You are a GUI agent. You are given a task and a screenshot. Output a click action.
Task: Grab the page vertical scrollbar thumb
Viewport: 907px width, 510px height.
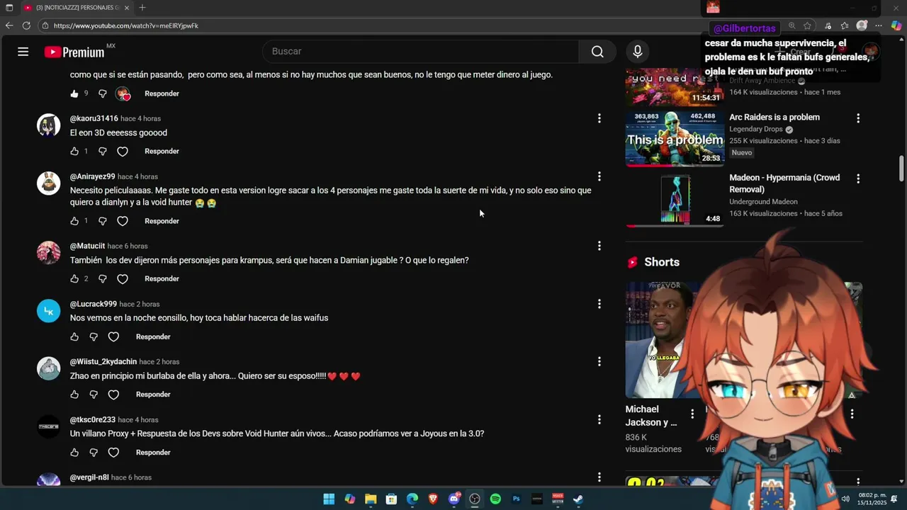coord(902,169)
